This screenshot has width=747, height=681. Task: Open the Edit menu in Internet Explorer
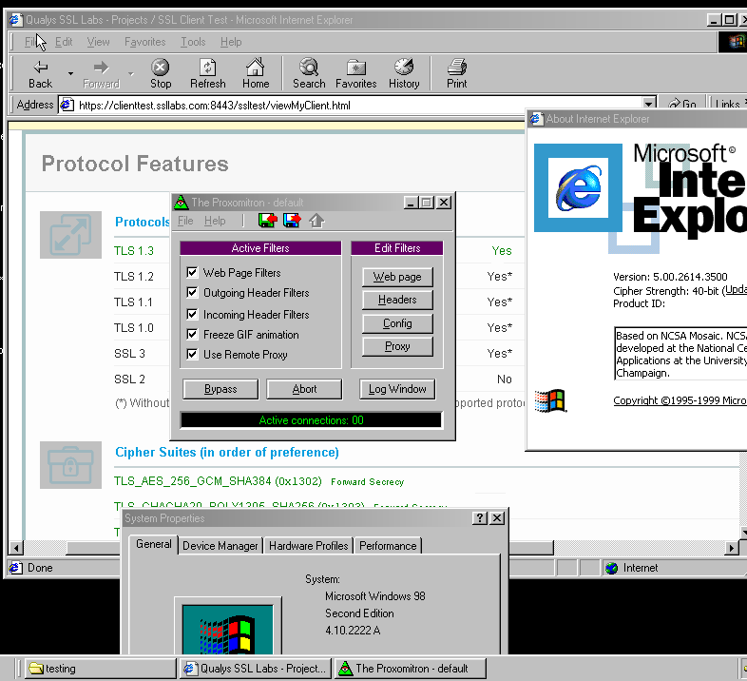[64, 42]
